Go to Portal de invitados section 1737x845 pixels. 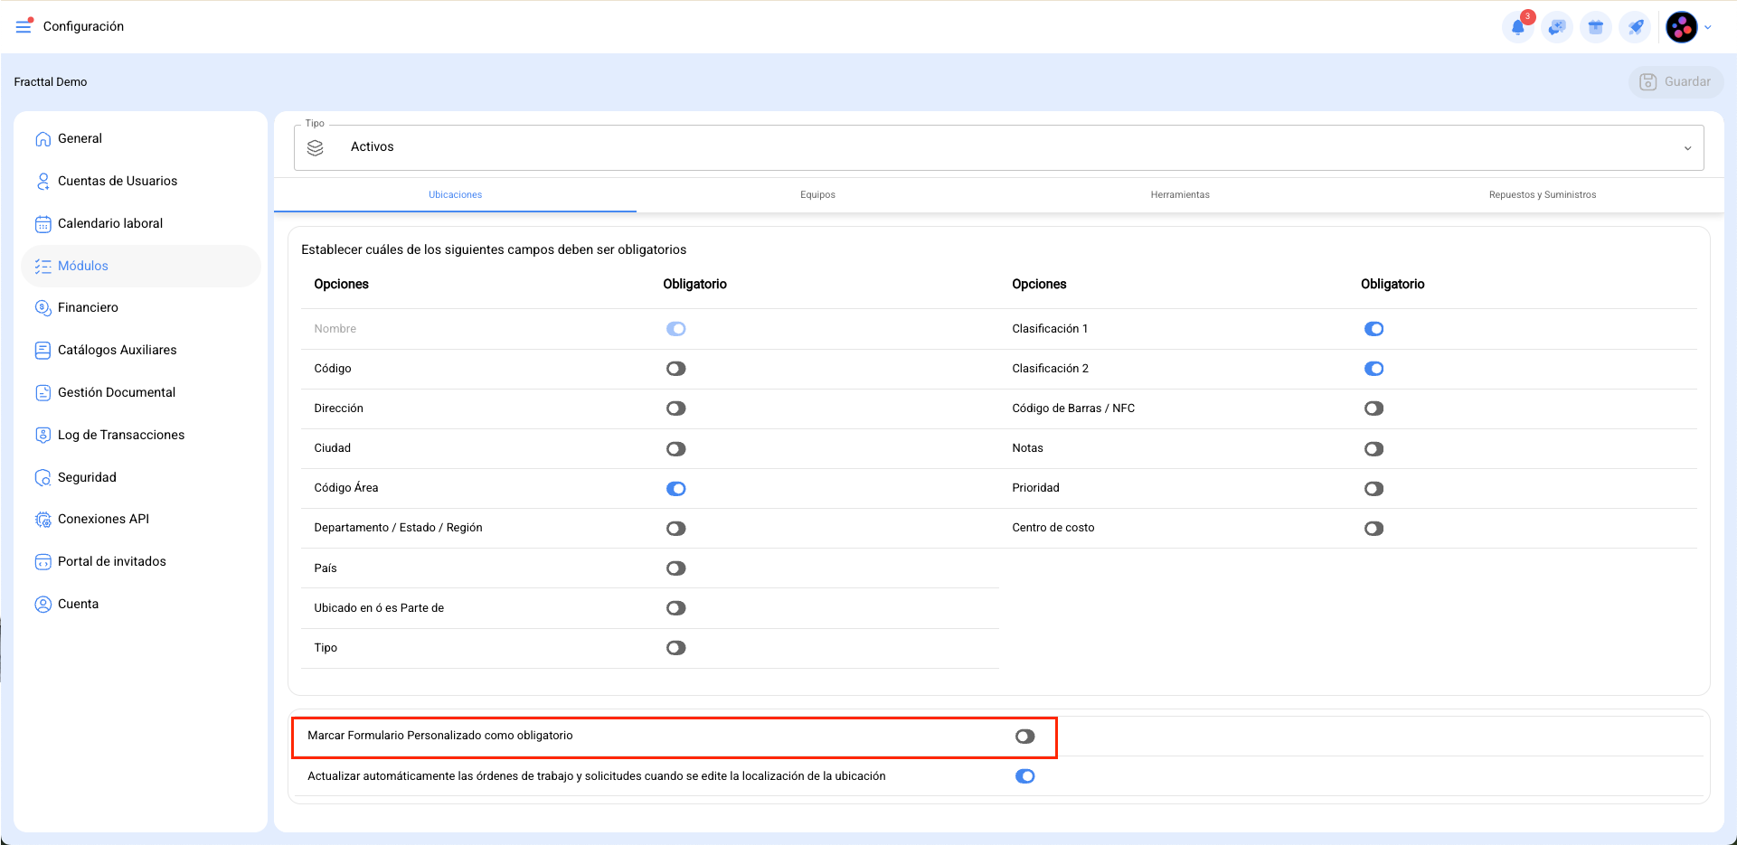(111, 561)
